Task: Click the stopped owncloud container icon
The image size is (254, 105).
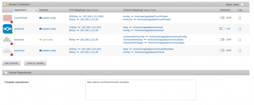Action: tap(7, 40)
